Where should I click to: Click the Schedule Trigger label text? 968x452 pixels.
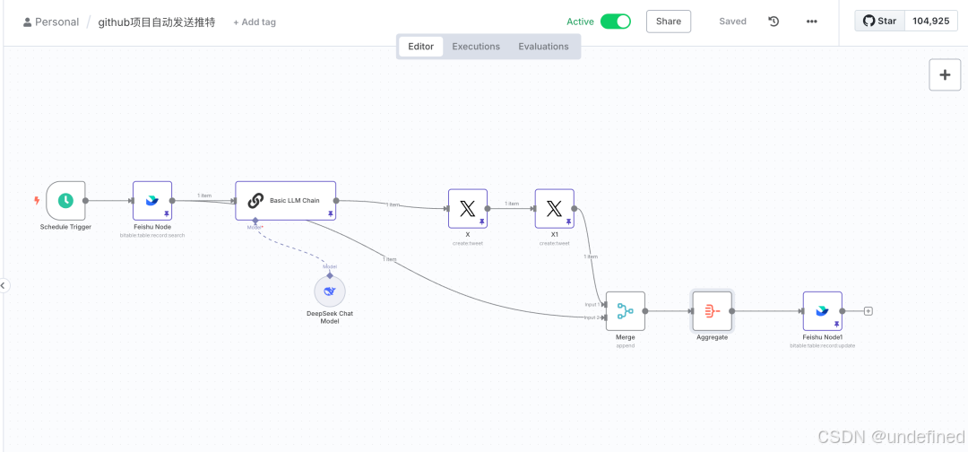point(65,227)
